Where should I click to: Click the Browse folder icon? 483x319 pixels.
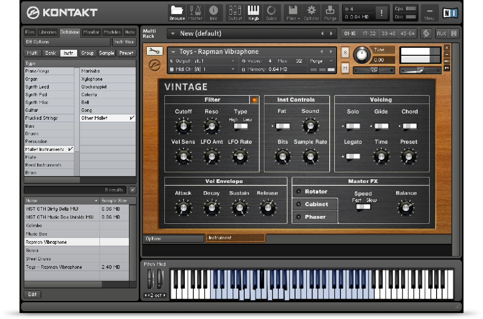tap(177, 13)
